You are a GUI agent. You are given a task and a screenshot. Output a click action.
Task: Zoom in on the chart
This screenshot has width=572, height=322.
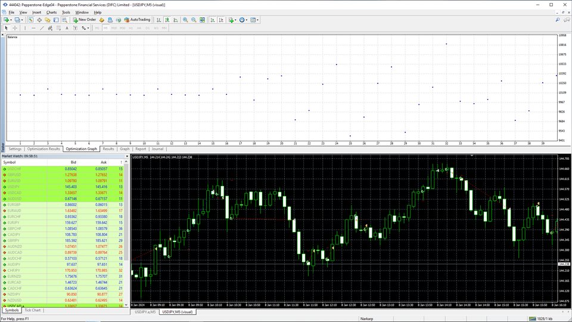(185, 20)
